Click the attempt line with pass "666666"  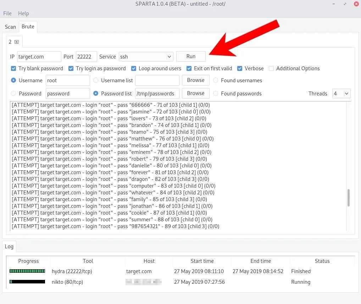(x=111, y=105)
